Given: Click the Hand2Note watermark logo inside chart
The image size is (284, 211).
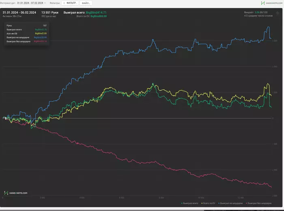Looking at the screenshot, I should click(16, 193).
